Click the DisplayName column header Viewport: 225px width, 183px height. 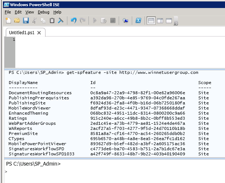pyautogui.click(x=23, y=83)
